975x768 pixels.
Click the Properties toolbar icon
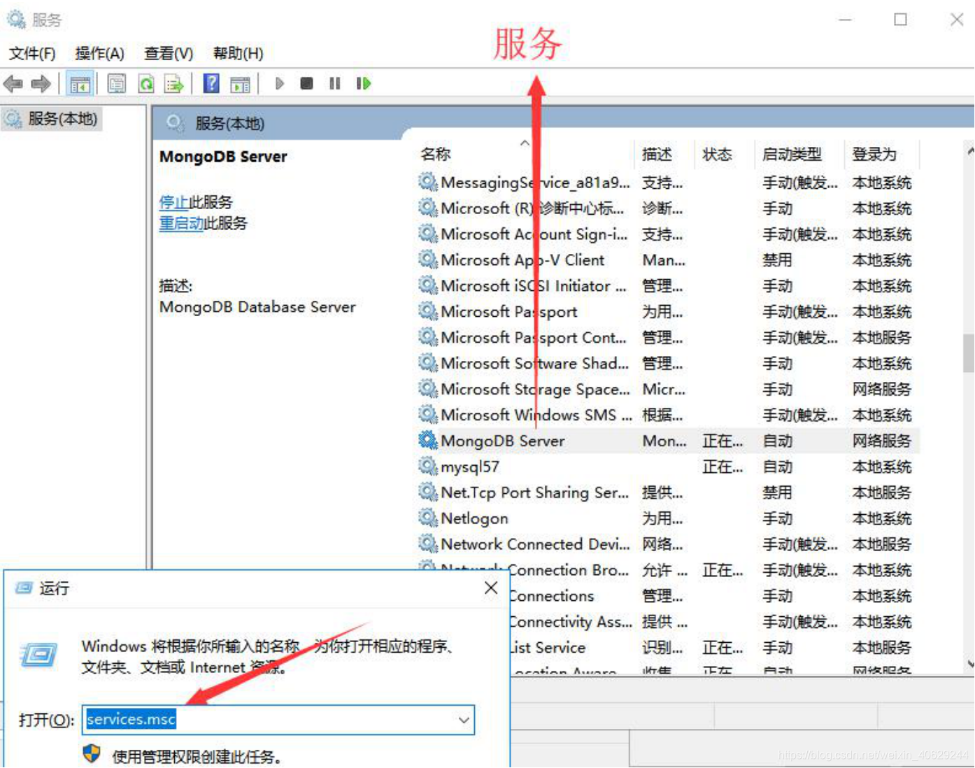116,83
